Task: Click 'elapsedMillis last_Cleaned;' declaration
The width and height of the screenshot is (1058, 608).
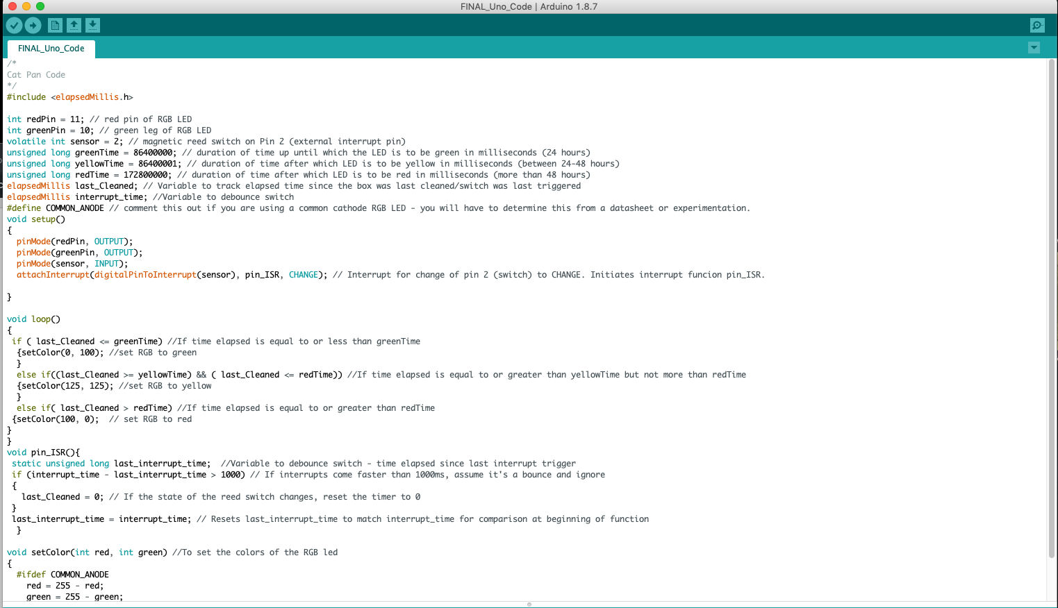Action: (x=73, y=186)
